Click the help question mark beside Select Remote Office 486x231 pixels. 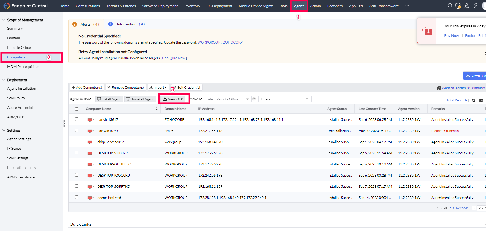coord(254,99)
